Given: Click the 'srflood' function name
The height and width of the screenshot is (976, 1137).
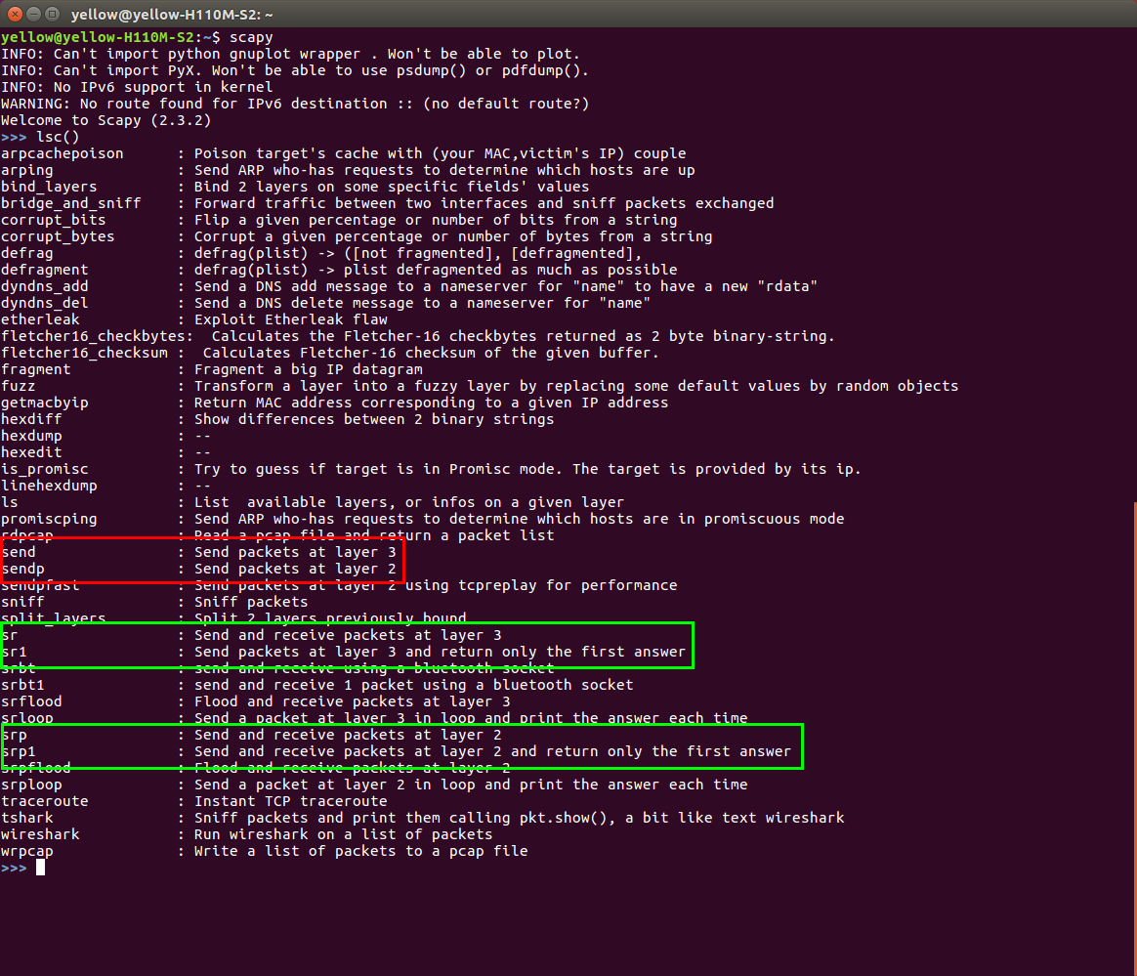Looking at the screenshot, I should coord(31,701).
